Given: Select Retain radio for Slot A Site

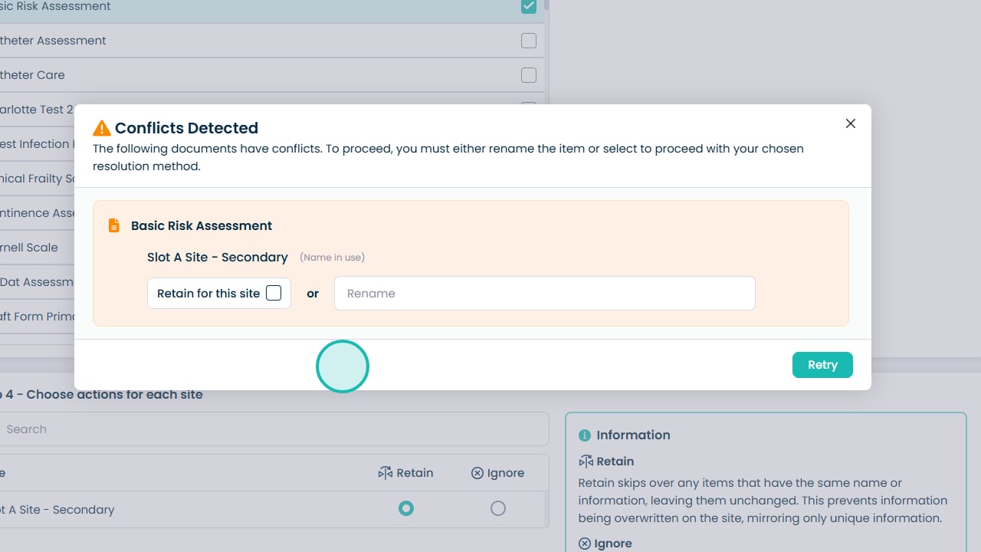Looking at the screenshot, I should pyautogui.click(x=406, y=508).
